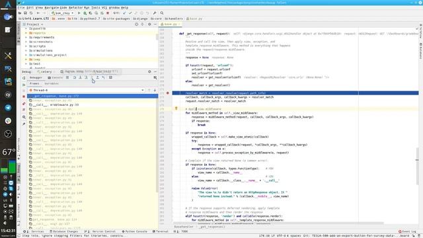The height and width of the screenshot is (238, 423).
Task: Open the Terminal tool window
Action: pos(161,231)
